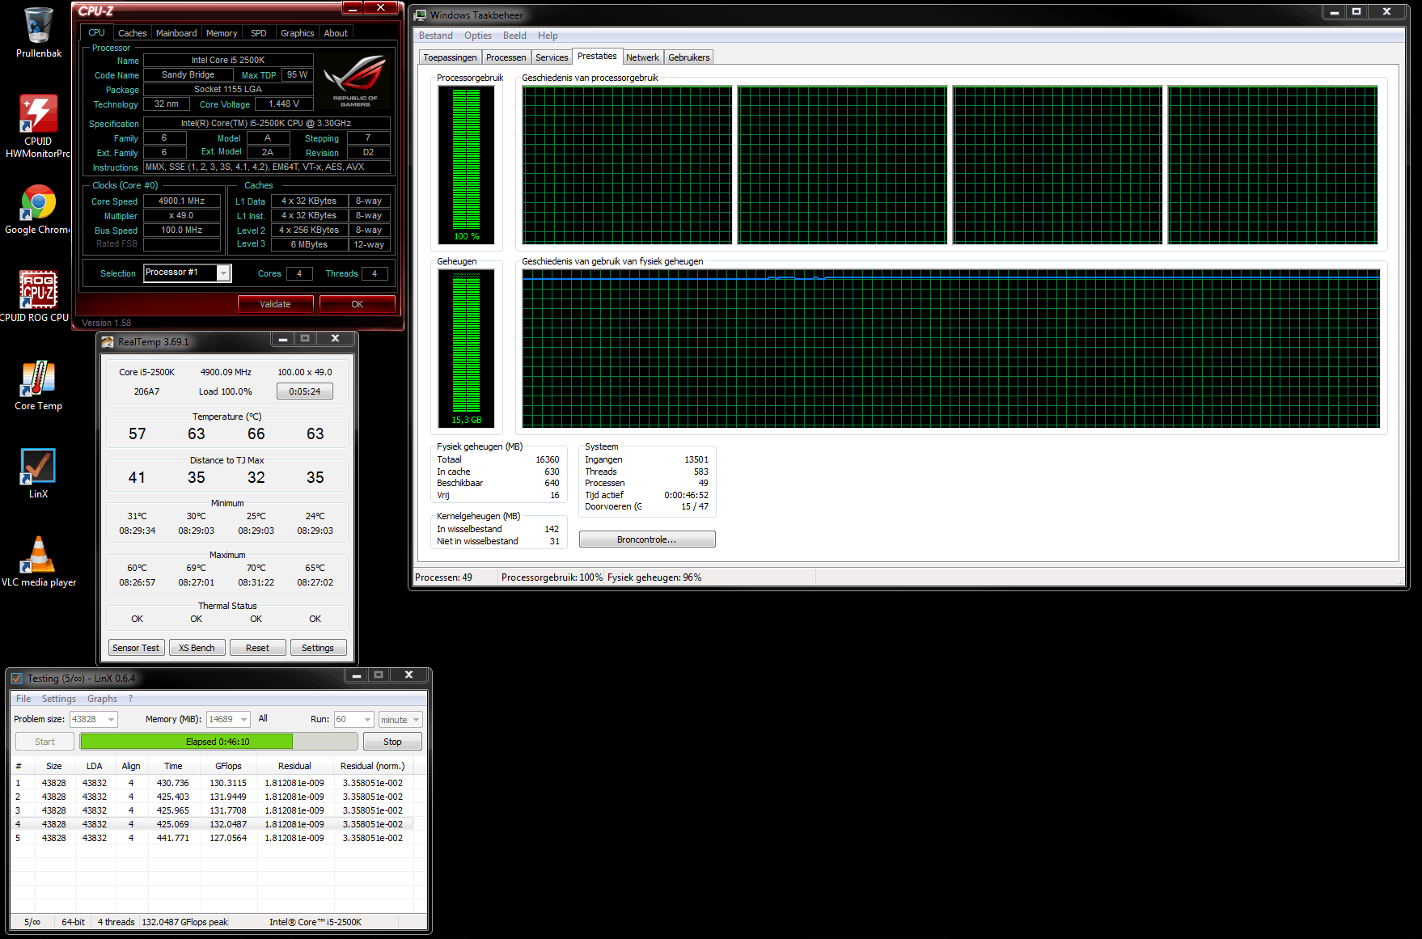Viewport: 1422px width, 939px height.
Task: Click Windows Taakbeheer title bar icon
Action: click(x=421, y=15)
